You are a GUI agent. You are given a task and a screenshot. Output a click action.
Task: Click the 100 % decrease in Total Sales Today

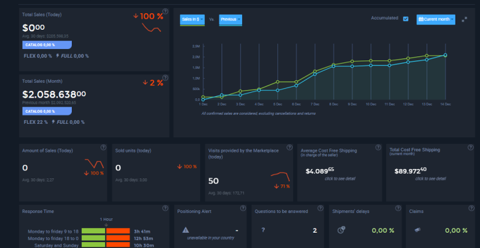(148, 16)
